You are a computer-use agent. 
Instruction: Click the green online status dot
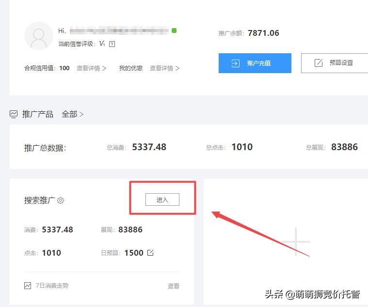[x=174, y=31]
